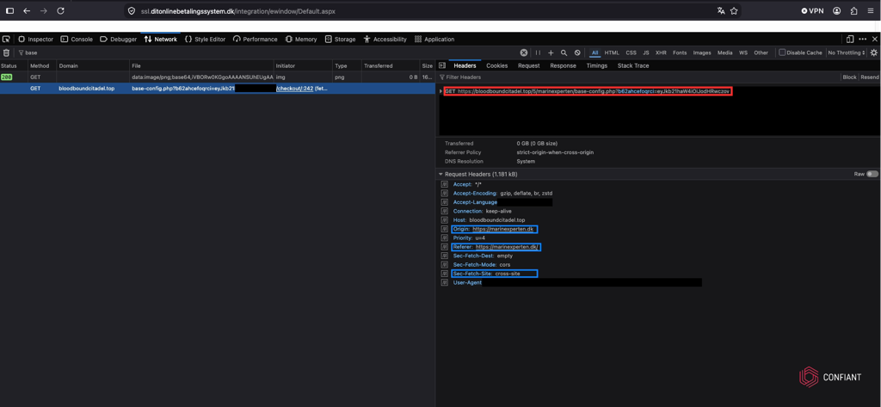Go back in browser
Image resolution: width=881 pixels, height=407 pixels.
pyautogui.click(x=27, y=10)
